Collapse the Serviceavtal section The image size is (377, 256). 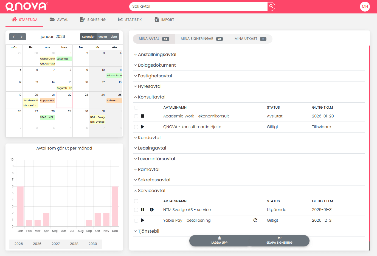tap(249, 191)
